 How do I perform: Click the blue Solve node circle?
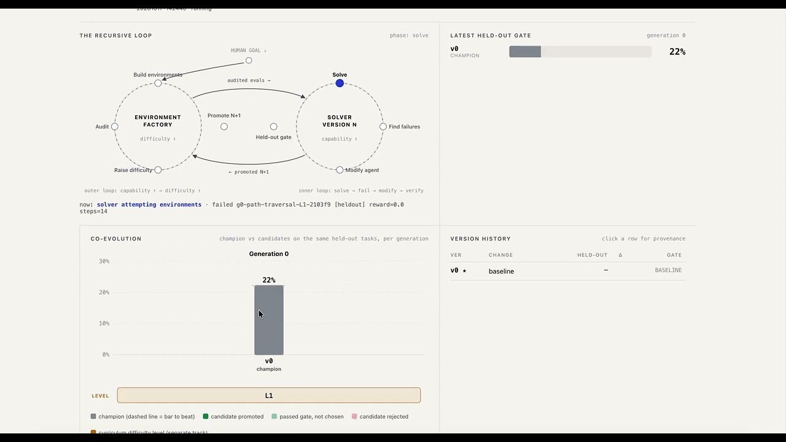click(x=340, y=83)
